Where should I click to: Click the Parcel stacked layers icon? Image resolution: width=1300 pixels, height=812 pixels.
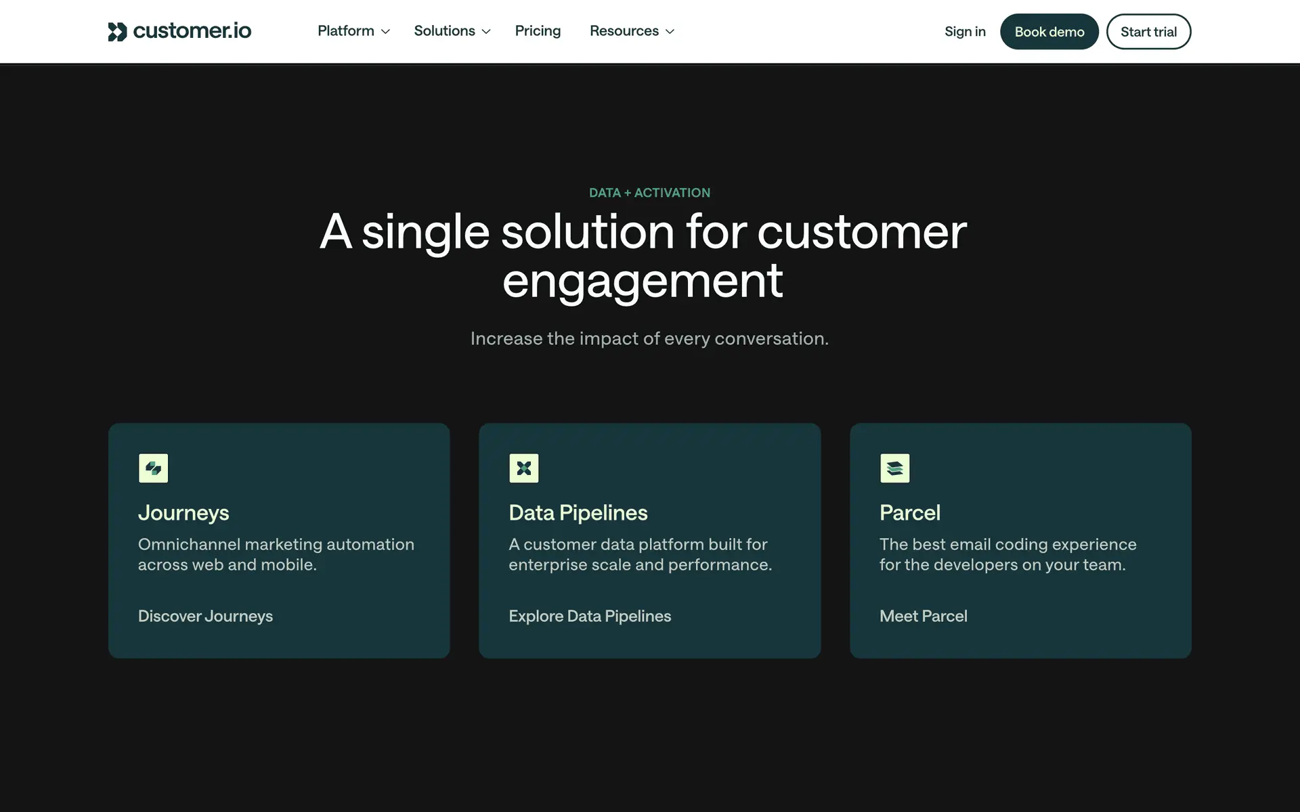click(894, 468)
